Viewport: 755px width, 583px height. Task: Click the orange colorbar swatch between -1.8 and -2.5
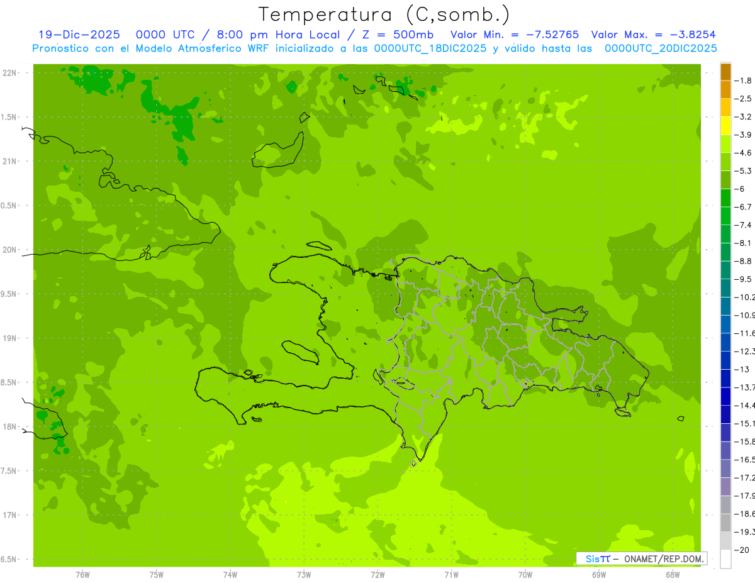tap(725, 89)
